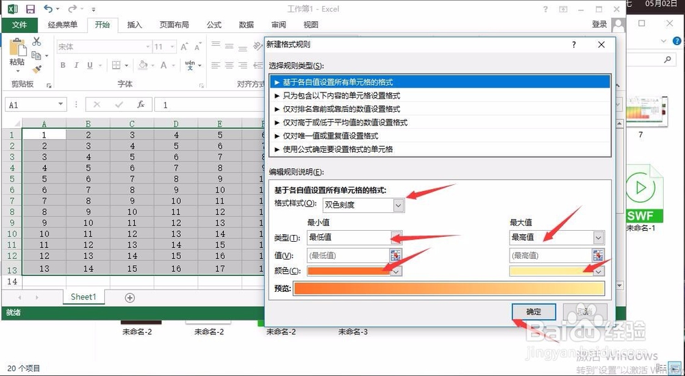
Task: Switch to the 经典菜单 tab
Action: (x=62, y=25)
